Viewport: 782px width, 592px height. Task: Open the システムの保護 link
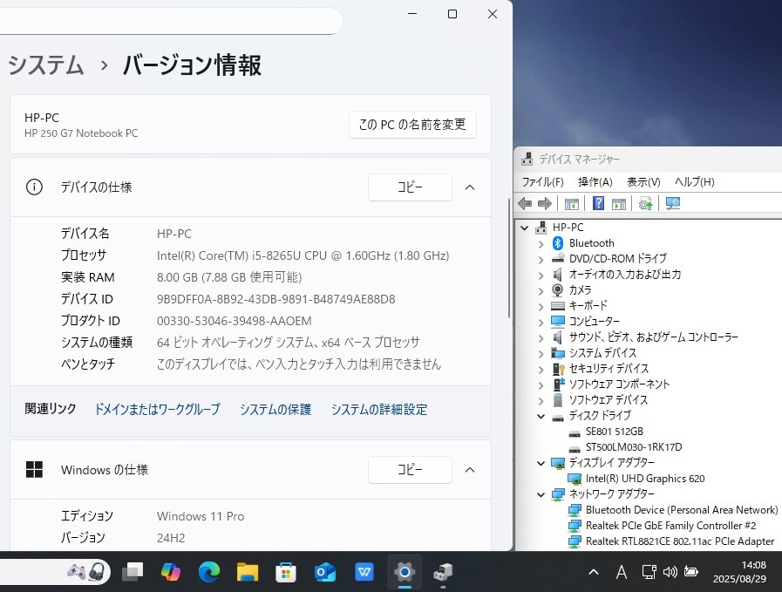coord(275,409)
